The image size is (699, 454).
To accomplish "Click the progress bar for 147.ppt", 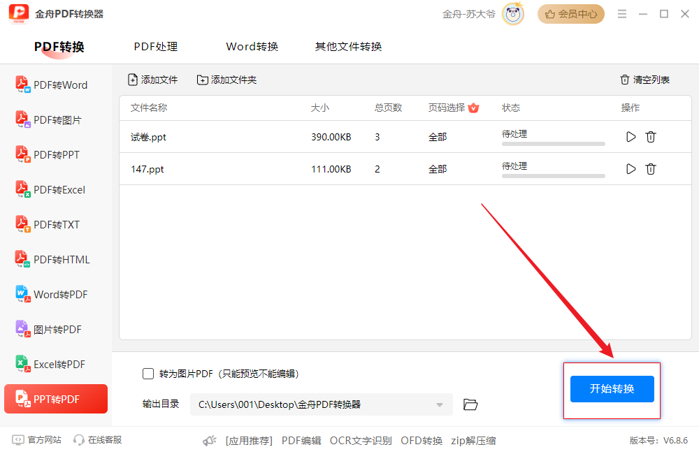I will coord(553,176).
